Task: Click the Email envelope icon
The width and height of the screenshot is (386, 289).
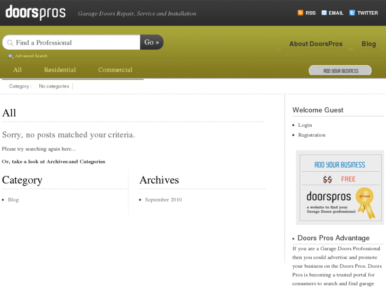Action: pyautogui.click(x=324, y=13)
